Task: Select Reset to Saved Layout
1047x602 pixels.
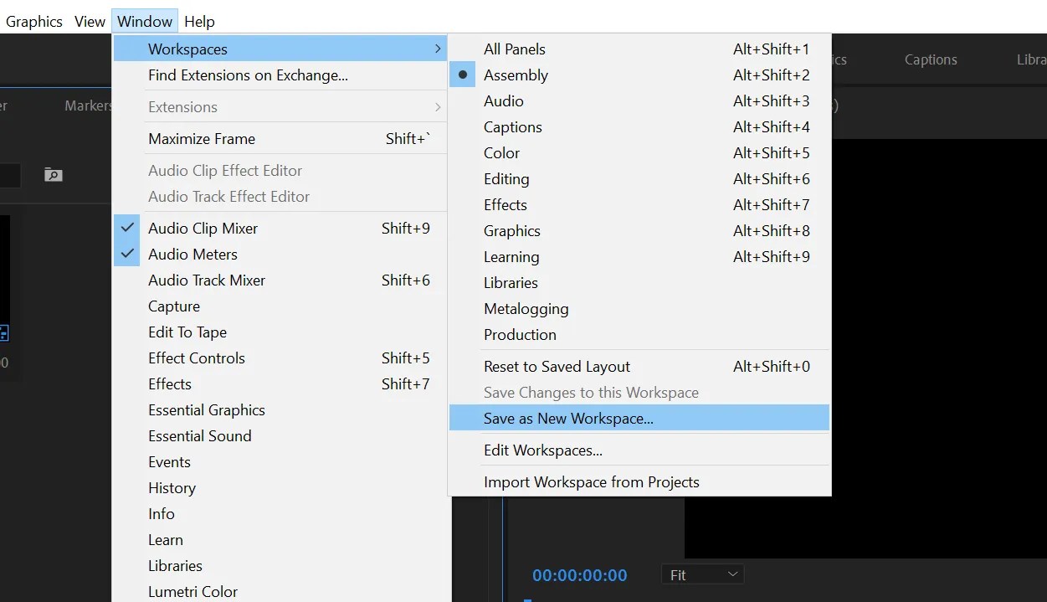Action: pos(557,366)
